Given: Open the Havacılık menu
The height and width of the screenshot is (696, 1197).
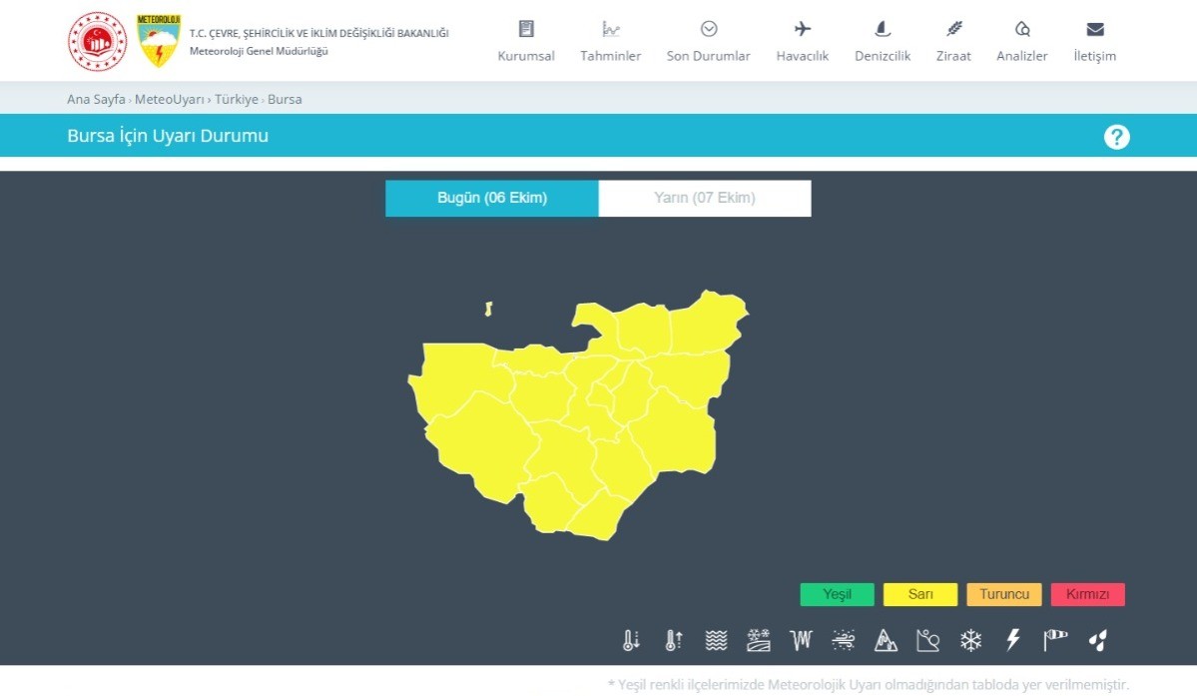Looking at the screenshot, I should (x=803, y=42).
